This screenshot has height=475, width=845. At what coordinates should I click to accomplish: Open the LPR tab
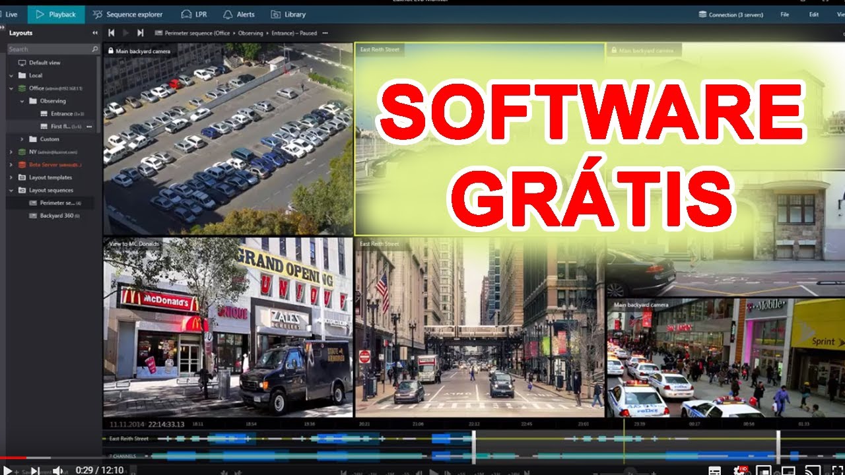tap(194, 14)
